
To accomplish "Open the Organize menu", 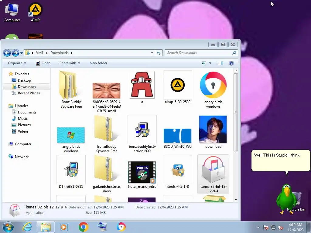I will (x=17, y=63).
